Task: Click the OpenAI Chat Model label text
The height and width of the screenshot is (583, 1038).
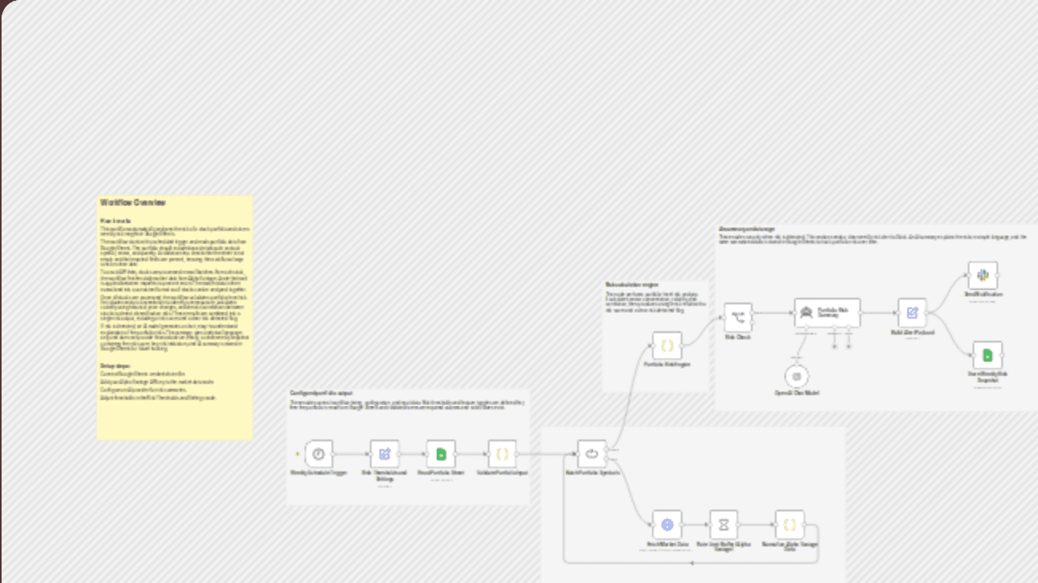Action: (x=797, y=393)
